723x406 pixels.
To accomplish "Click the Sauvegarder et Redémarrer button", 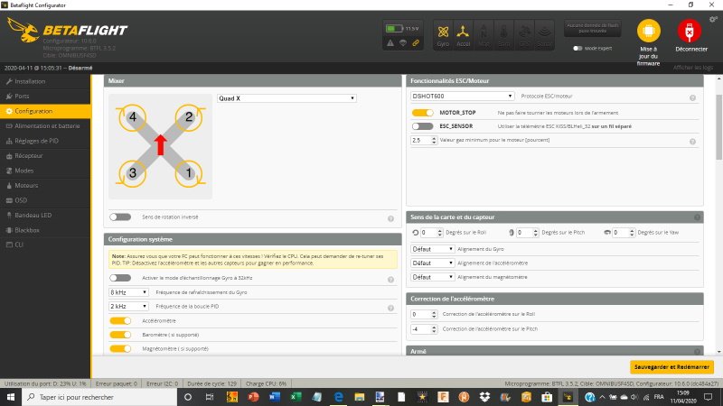I will point(671,366).
